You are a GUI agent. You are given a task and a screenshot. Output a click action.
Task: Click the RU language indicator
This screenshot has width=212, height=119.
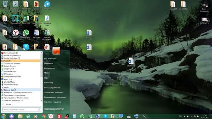tap(180, 116)
